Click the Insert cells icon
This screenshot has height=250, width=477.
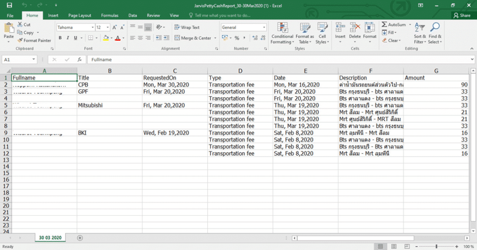[x=340, y=28]
